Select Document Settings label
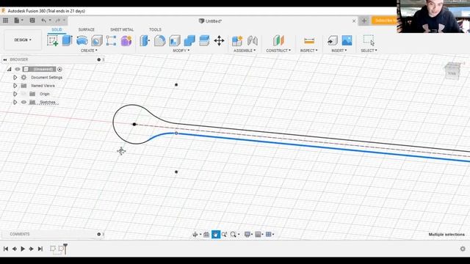Image resolution: width=470 pixels, height=264 pixels. [x=46, y=78]
